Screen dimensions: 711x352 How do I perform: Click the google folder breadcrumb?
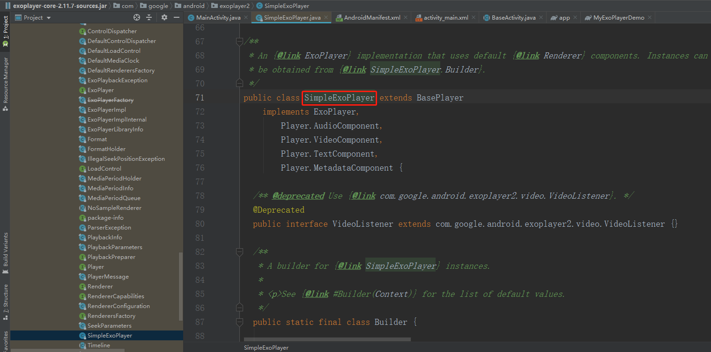click(154, 6)
